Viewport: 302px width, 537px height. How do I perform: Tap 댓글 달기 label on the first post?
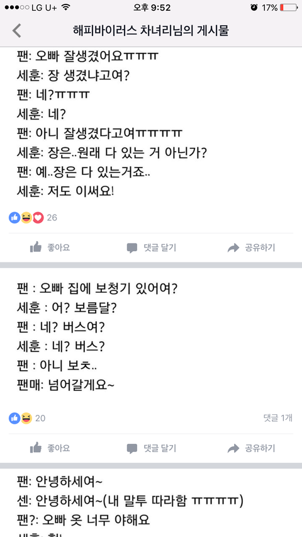click(x=160, y=247)
